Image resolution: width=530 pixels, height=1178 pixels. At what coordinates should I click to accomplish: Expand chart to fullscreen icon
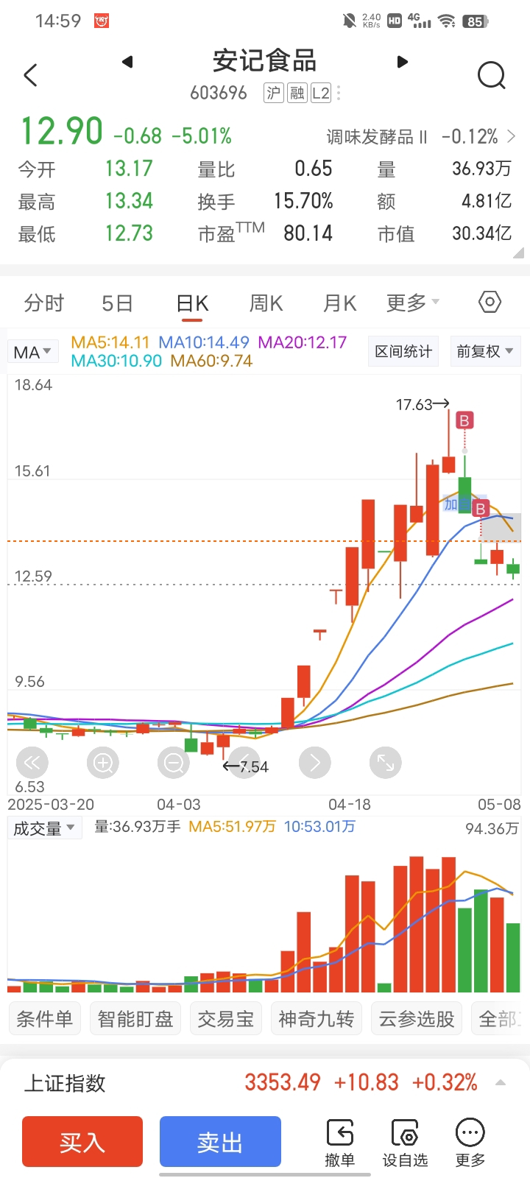pyautogui.click(x=386, y=763)
